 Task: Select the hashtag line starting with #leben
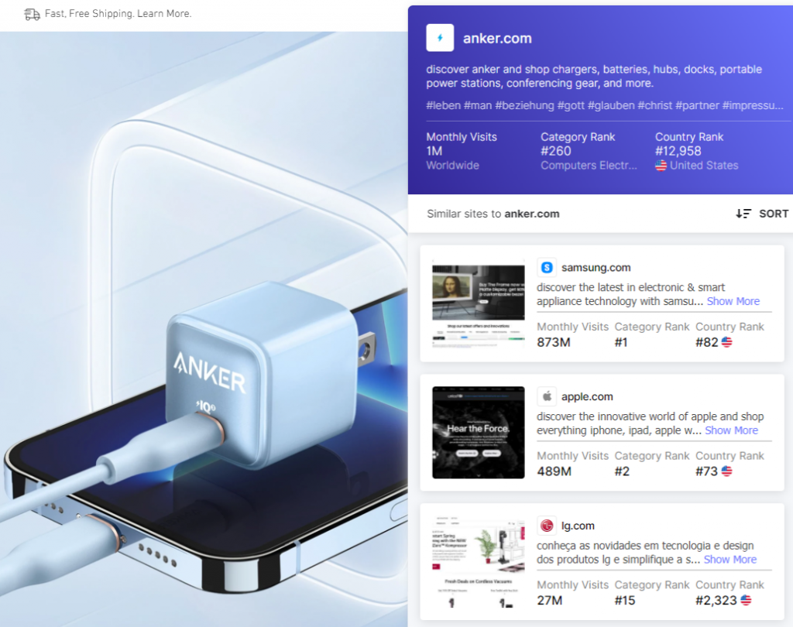click(604, 105)
